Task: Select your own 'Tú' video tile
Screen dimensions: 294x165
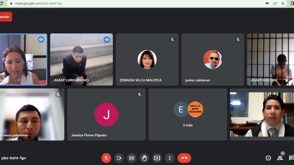Action: pos(262,115)
